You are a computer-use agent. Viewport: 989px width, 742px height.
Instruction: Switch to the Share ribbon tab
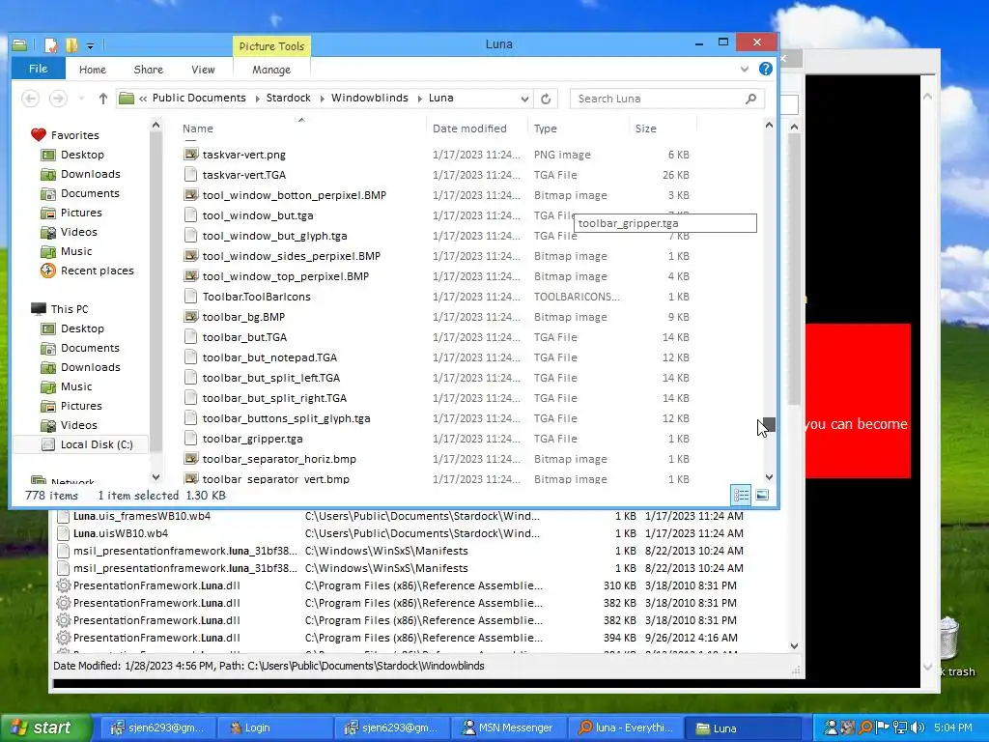click(x=148, y=70)
